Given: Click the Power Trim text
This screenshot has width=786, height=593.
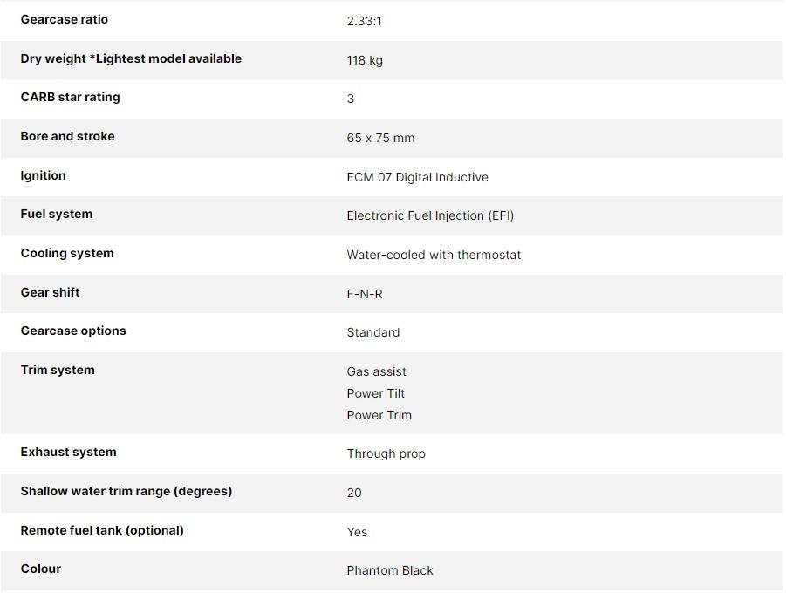Looking at the screenshot, I should (x=379, y=415).
